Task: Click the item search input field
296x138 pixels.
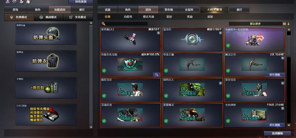Action: point(124,24)
